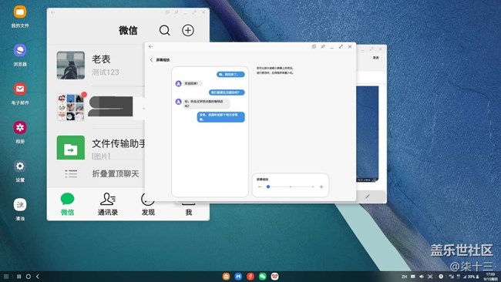Increase screen zoom with plus button
This screenshot has height=282, width=501.
point(321,186)
